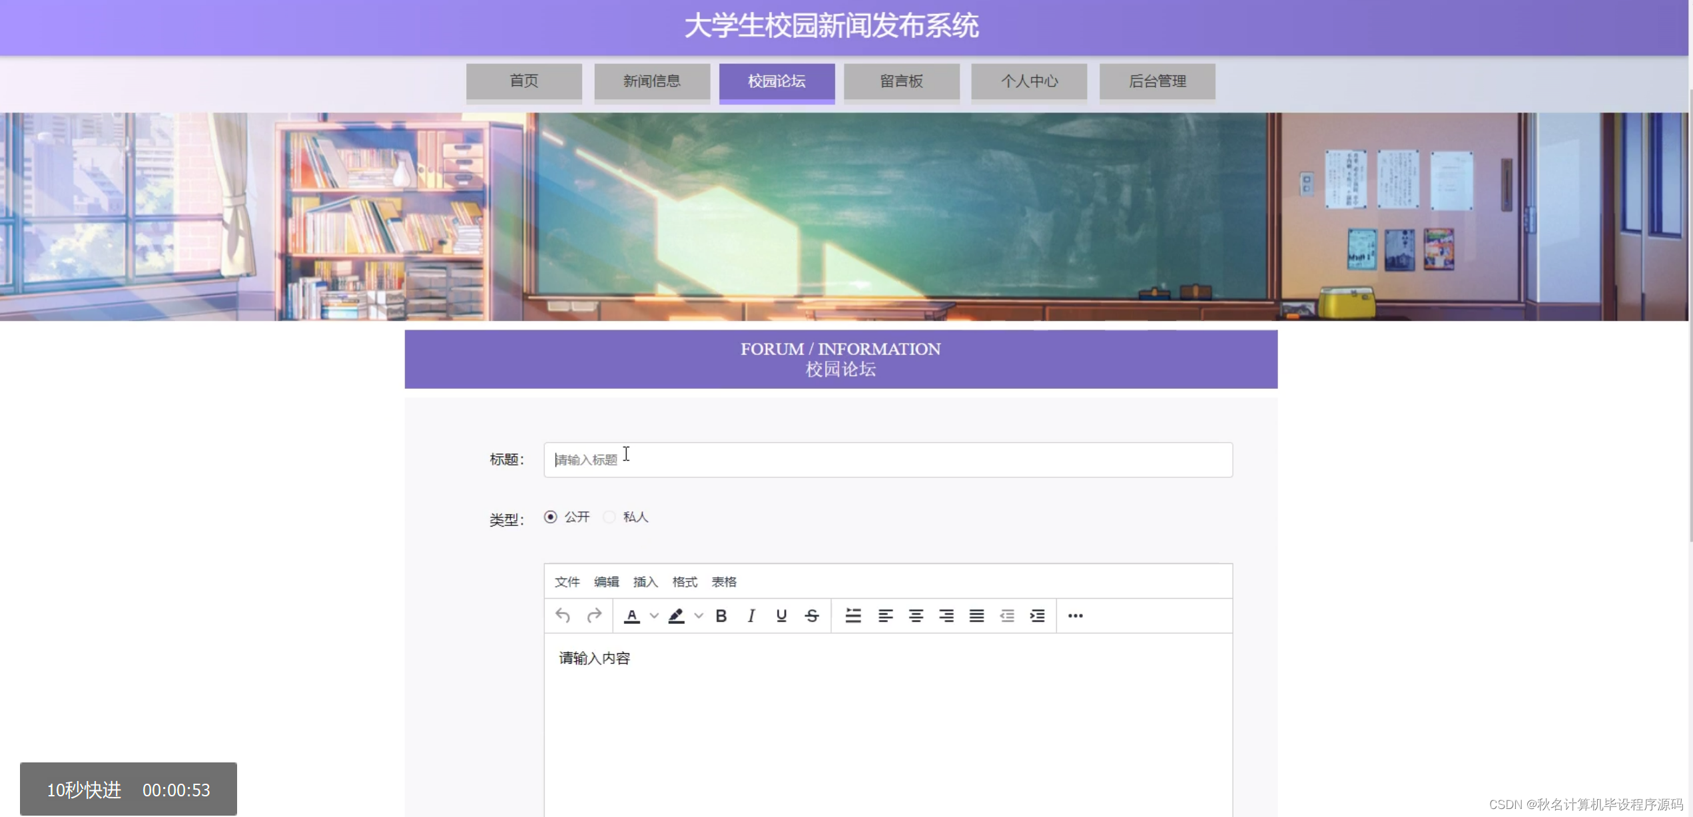Select the 私人 type radio button

(609, 517)
